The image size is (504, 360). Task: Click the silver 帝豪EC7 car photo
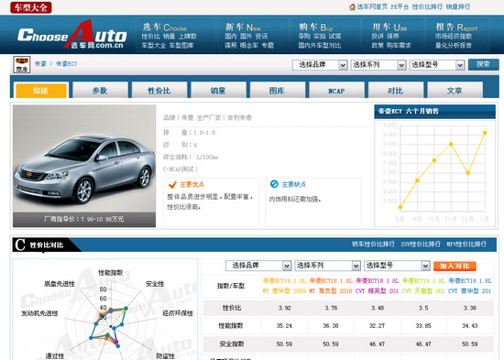84,158
